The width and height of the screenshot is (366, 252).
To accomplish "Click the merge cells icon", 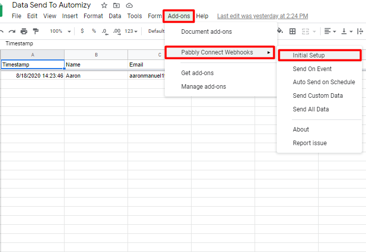I will tap(306, 31).
